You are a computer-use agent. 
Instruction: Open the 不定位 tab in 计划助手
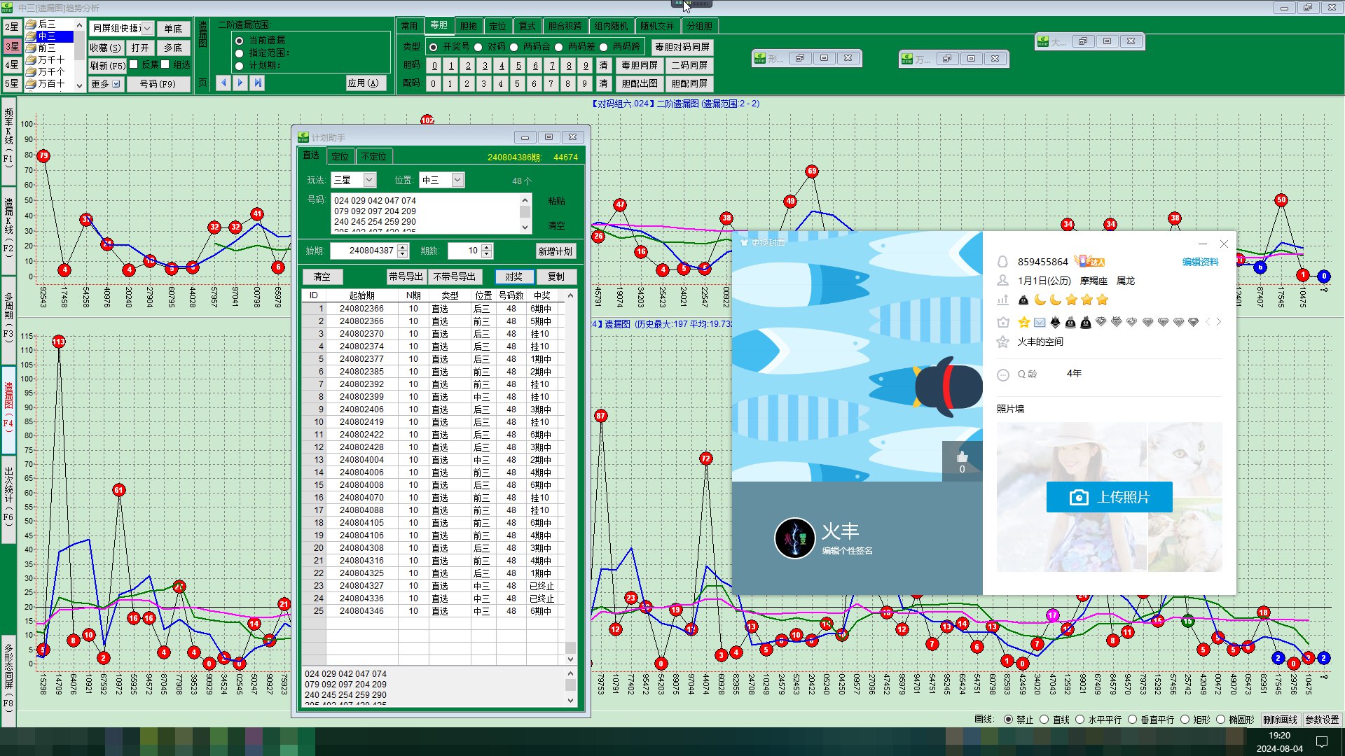click(x=374, y=156)
